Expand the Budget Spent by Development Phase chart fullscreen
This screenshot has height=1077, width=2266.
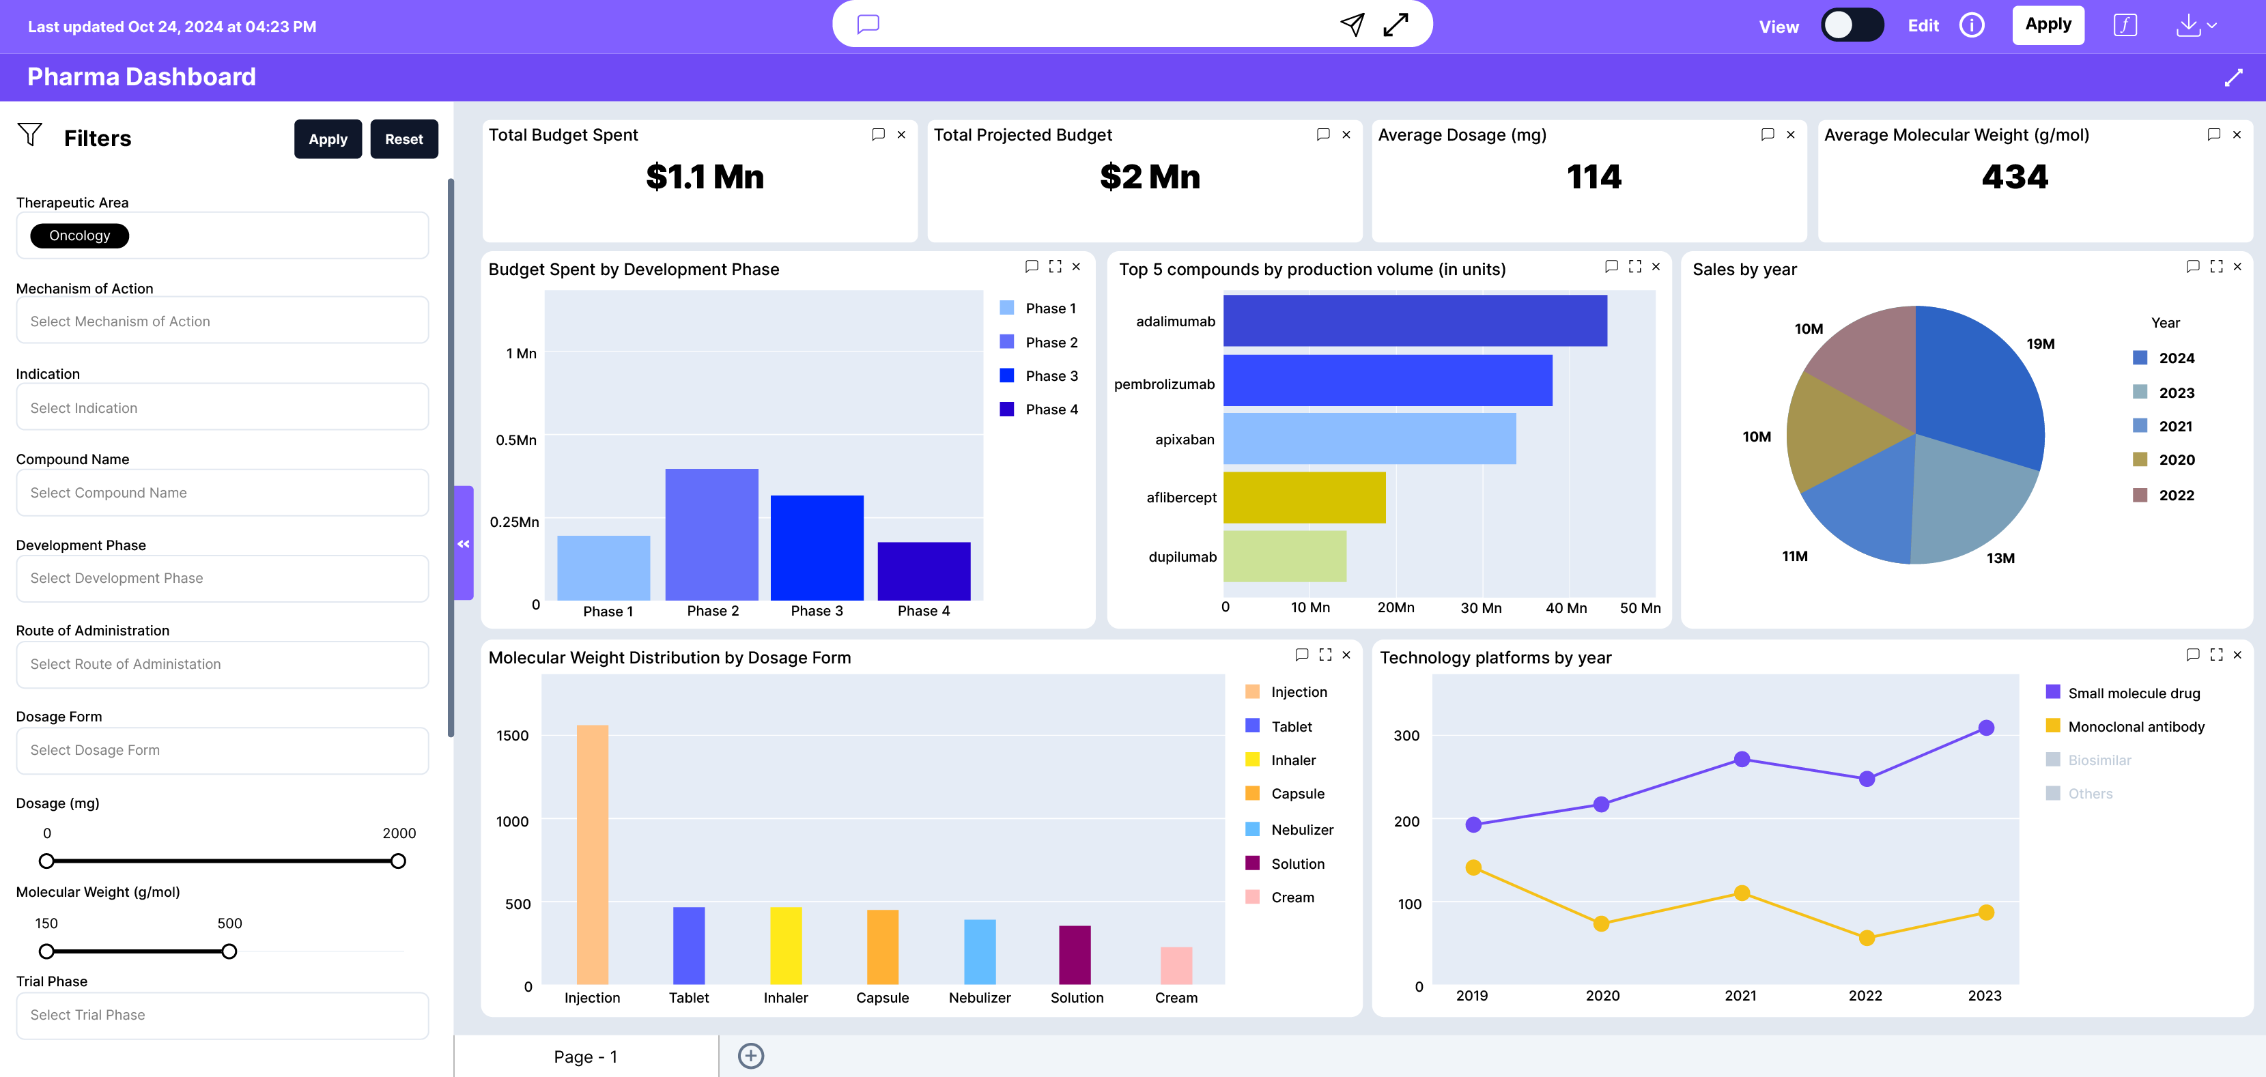tap(1055, 266)
